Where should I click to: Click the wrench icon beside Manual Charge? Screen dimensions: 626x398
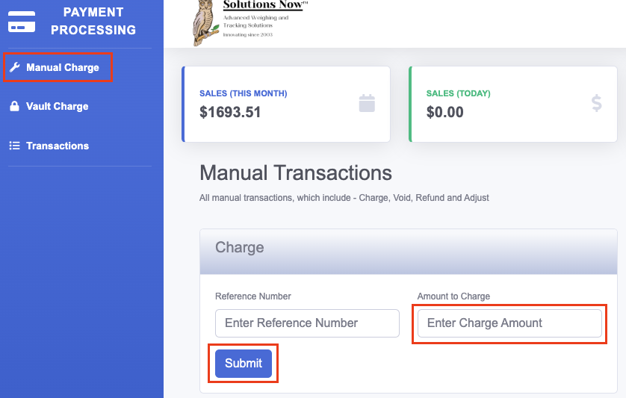click(x=15, y=67)
